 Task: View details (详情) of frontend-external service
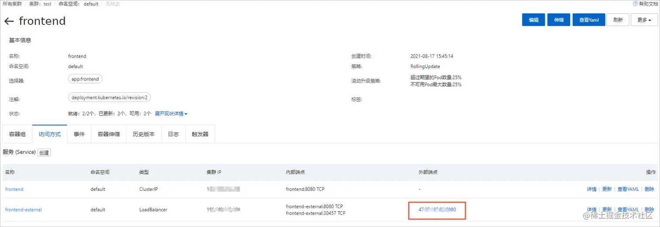tap(591, 210)
